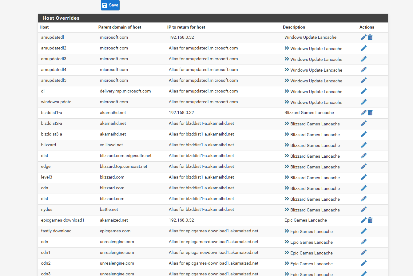
Task: Edit the windowsupdate alias entry
Action: pos(364,102)
